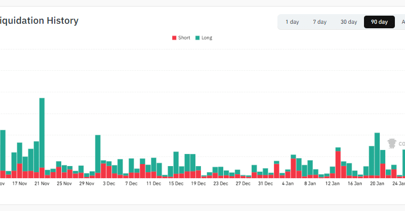
Task: Click the 15 Dec x-axis date label
Action: click(176, 184)
